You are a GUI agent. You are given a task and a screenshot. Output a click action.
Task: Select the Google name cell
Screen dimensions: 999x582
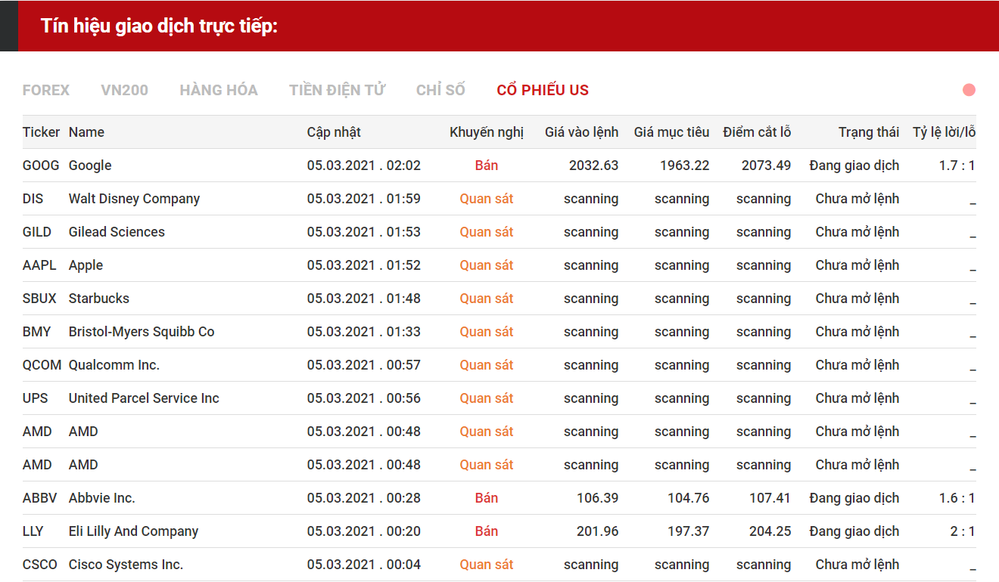coord(90,166)
